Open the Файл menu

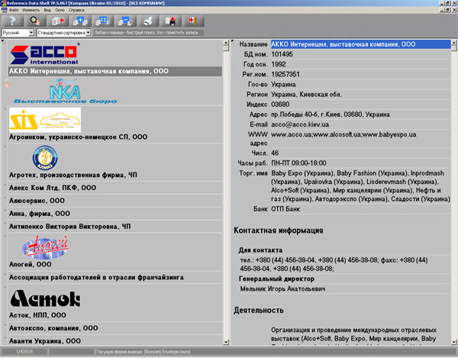click(x=14, y=10)
